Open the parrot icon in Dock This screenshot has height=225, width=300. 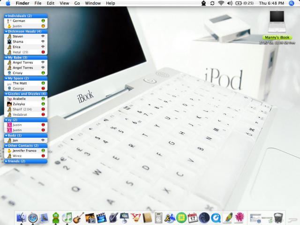[228, 217]
